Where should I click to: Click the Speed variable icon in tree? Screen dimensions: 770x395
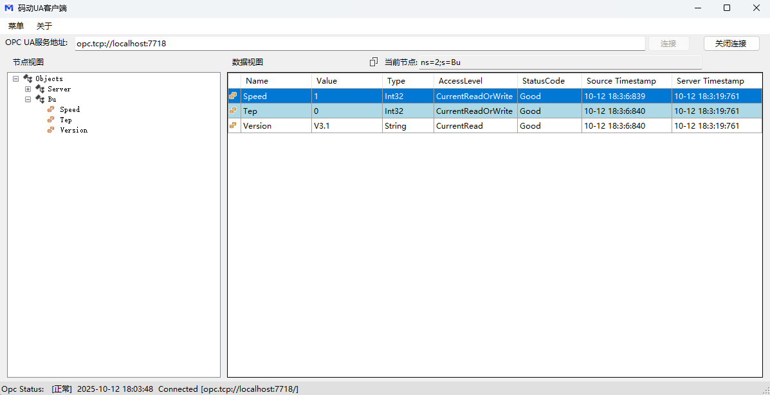(x=51, y=109)
